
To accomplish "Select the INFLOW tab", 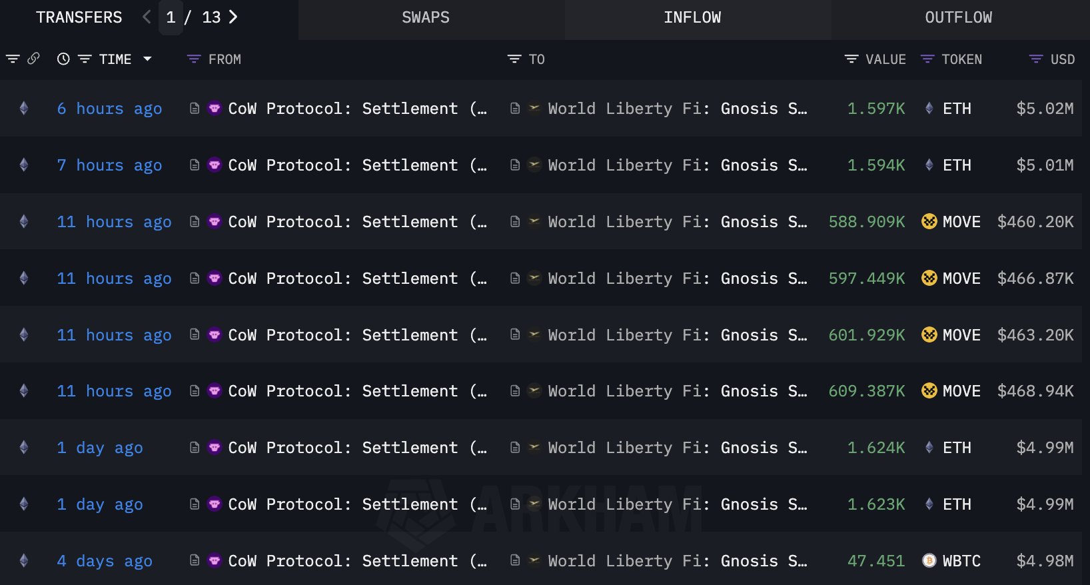I will [x=692, y=18].
